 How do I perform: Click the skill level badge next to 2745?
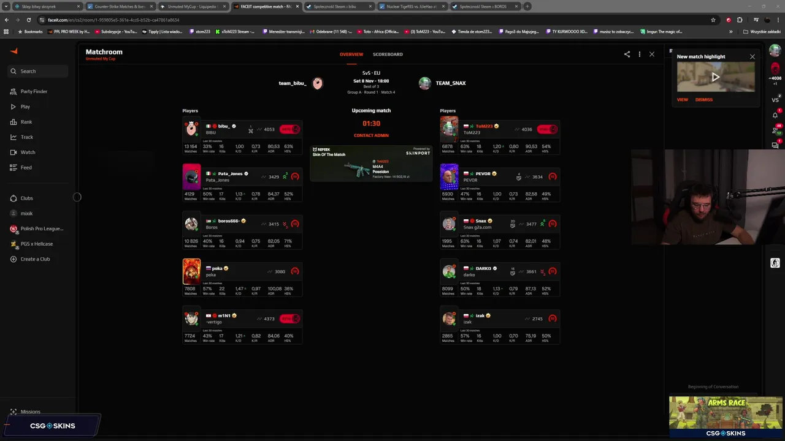tap(553, 318)
